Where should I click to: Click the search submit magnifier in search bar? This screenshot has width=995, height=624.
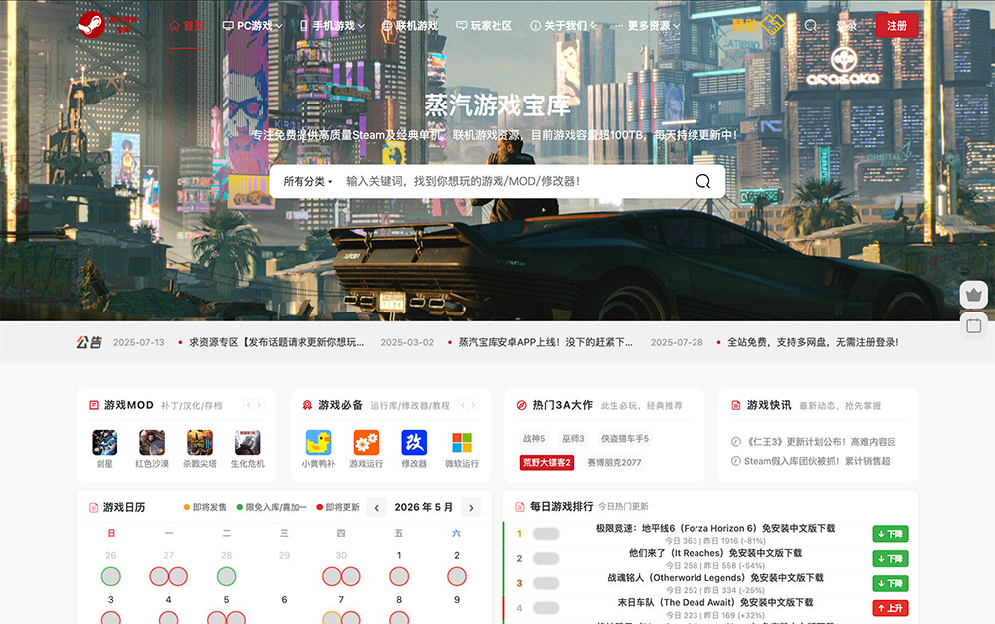tap(703, 181)
